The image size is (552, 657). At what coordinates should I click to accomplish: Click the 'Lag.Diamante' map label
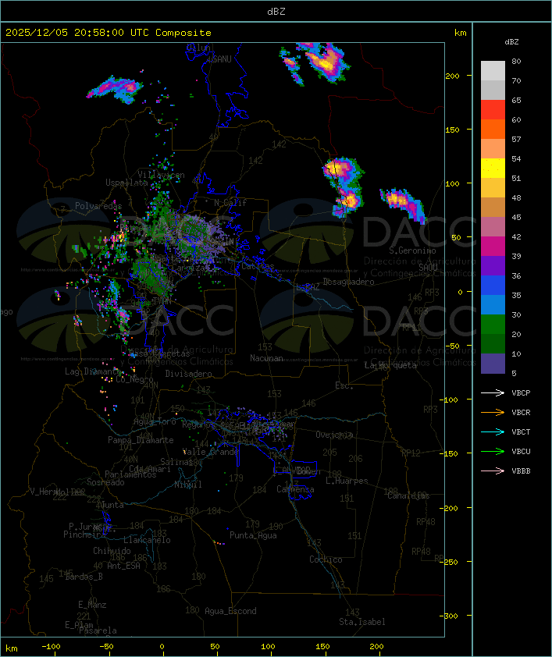coord(93,371)
